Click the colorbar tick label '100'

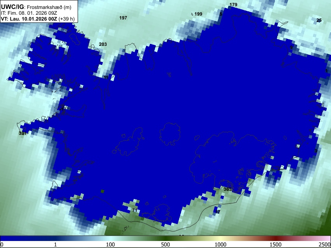(x=111, y=245)
